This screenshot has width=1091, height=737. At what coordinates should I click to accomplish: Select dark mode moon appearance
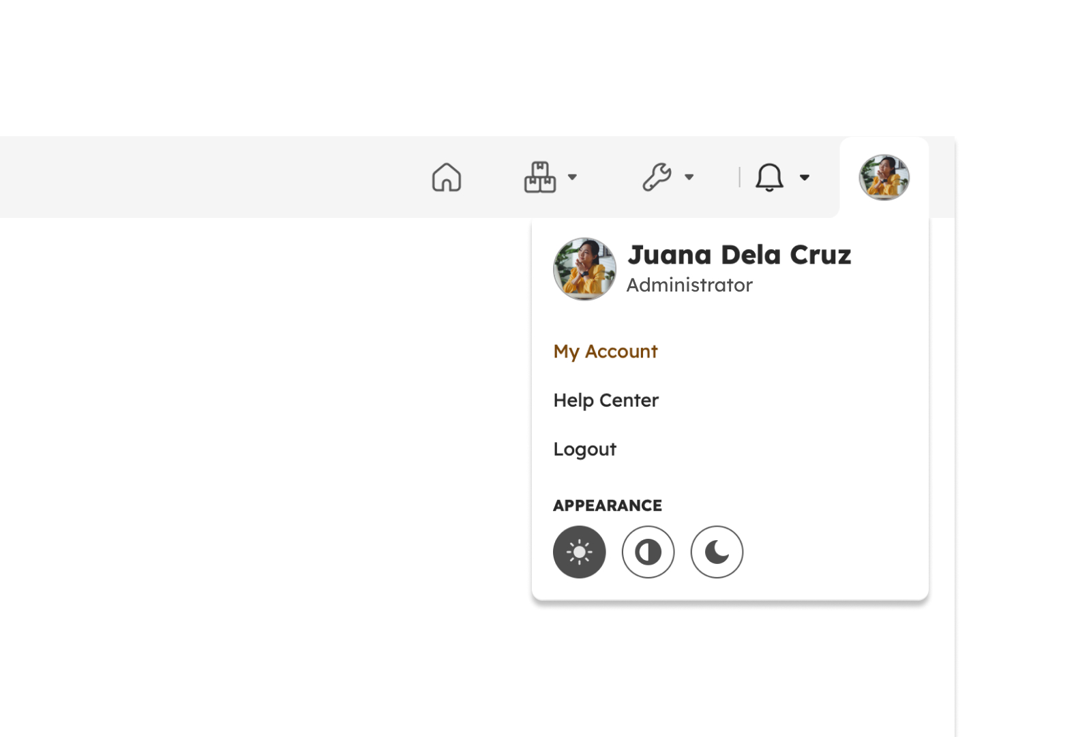pyautogui.click(x=717, y=552)
